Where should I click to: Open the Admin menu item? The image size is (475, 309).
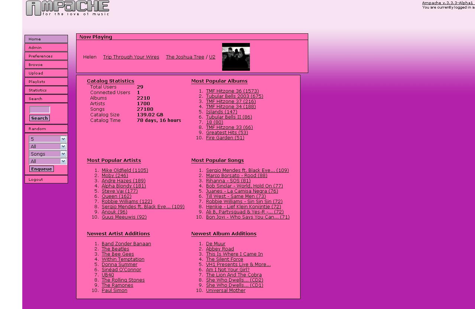pyautogui.click(x=46, y=47)
